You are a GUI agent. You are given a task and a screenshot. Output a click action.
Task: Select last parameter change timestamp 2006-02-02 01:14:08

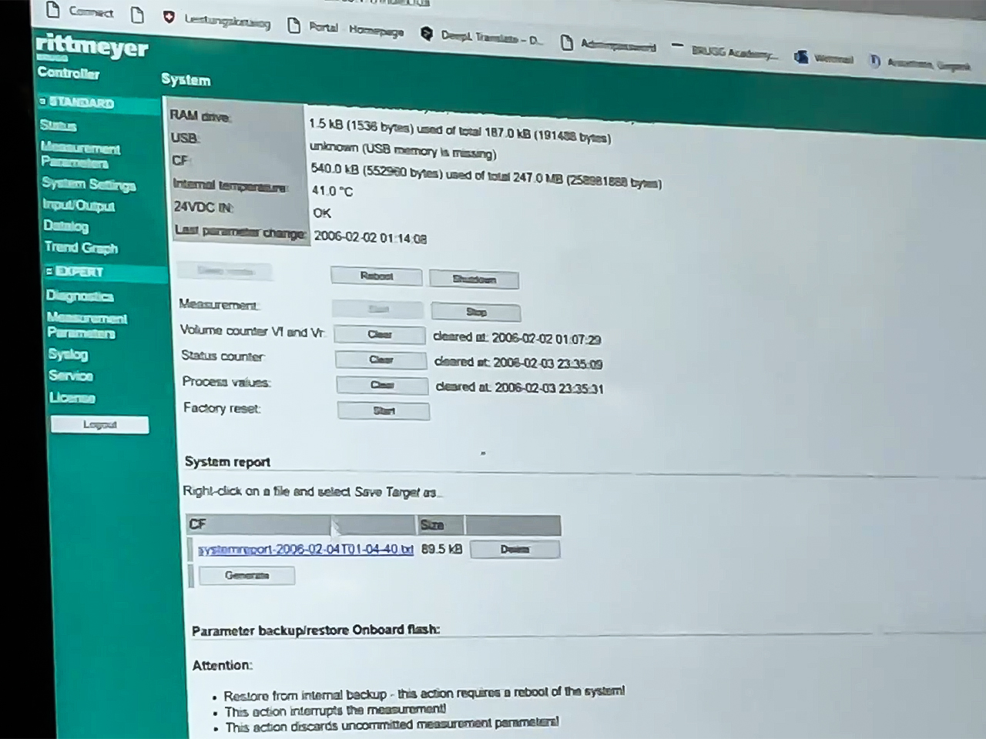pos(371,238)
